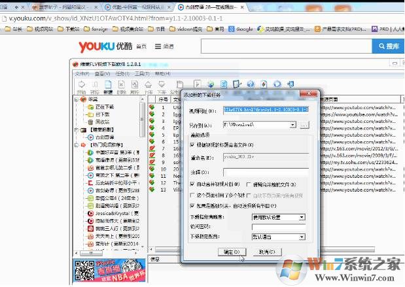Click the 删除 (delete) toolbar icon

(x=121, y=86)
